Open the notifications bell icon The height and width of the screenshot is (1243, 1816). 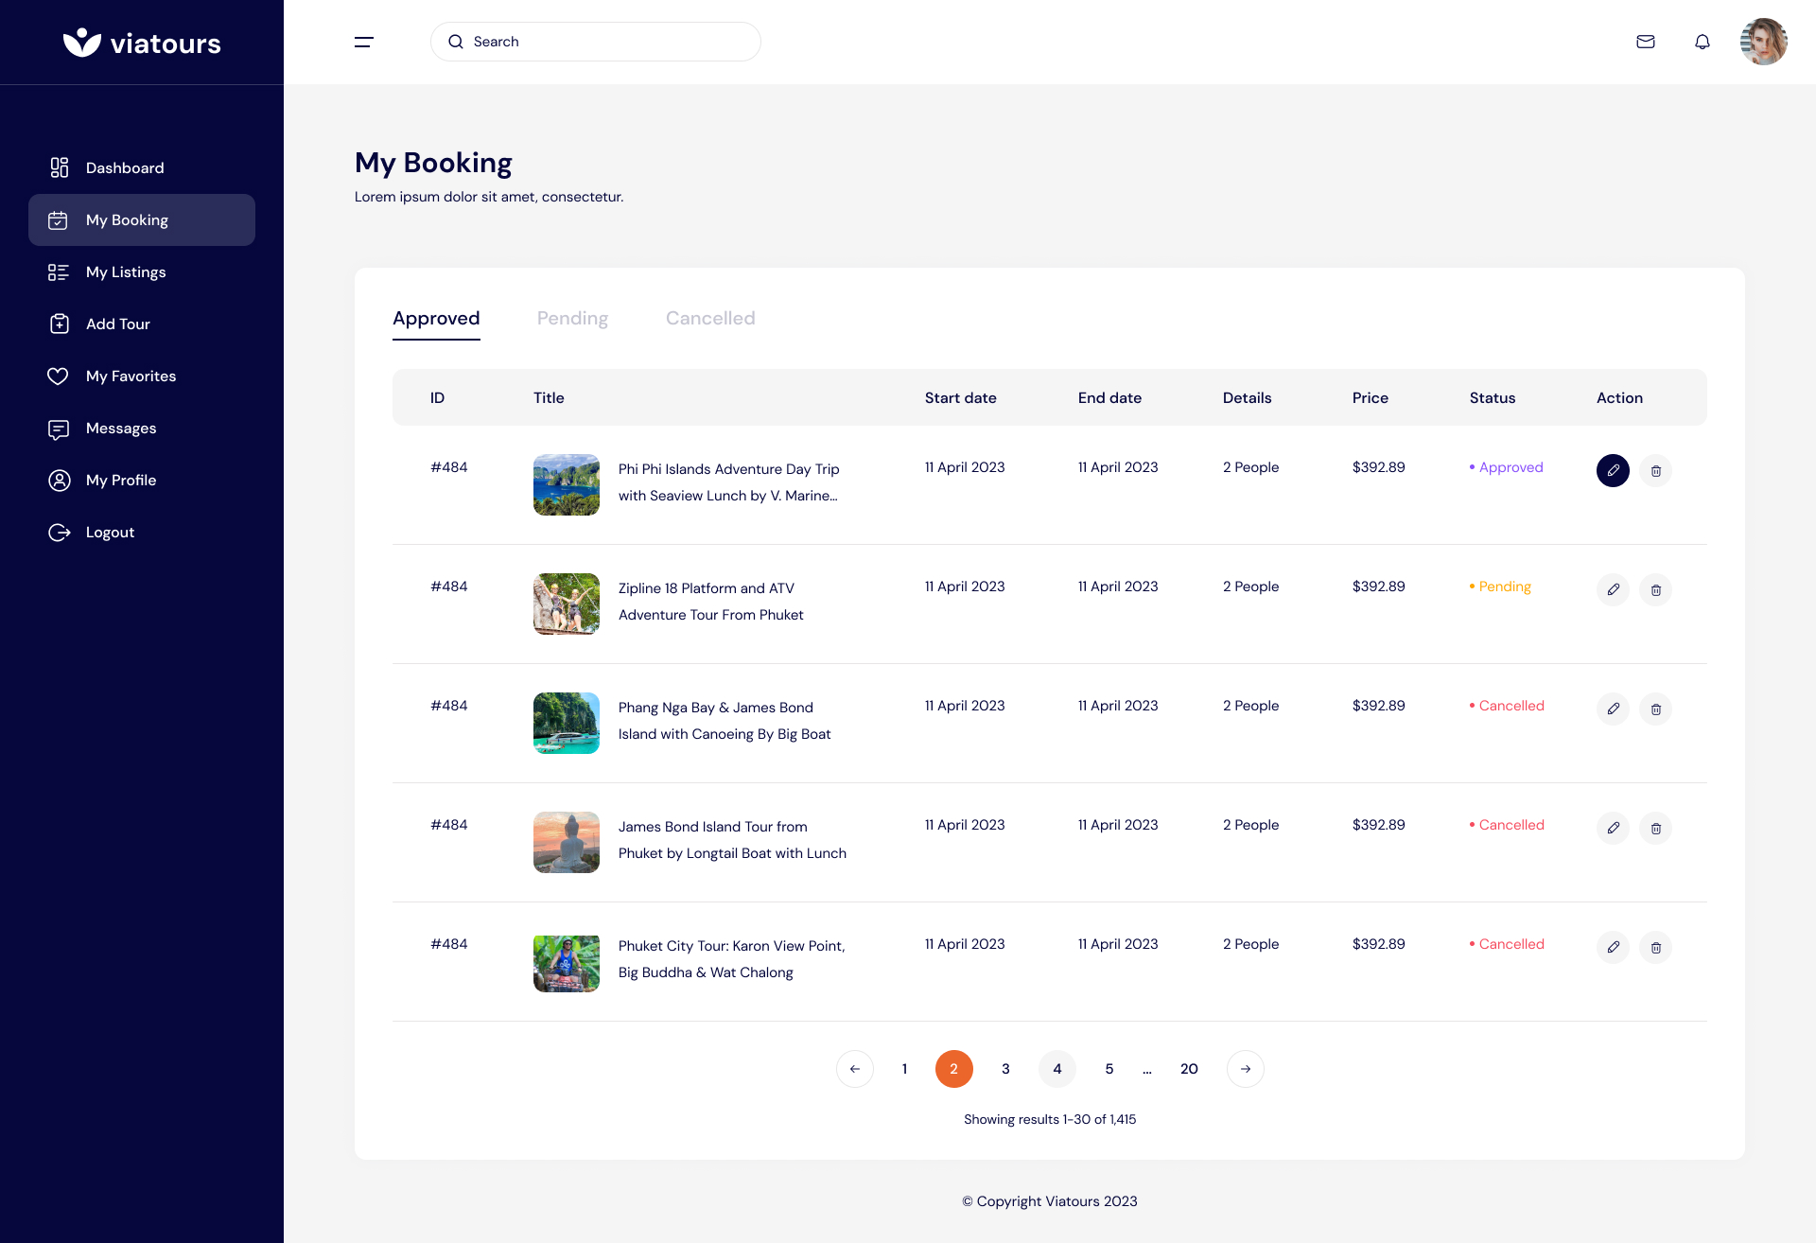coord(1702,42)
